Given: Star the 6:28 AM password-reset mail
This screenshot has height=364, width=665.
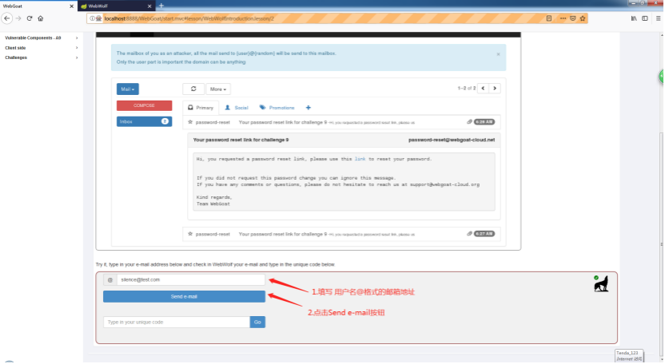Looking at the screenshot, I should pyautogui.click(x=190, y=122).
